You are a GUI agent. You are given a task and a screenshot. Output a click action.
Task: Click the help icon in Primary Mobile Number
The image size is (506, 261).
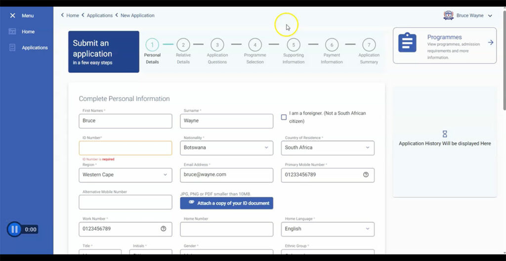point(366,174)
